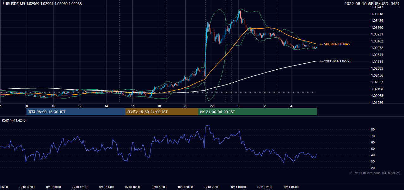The image size is (404, 190).
Task: Select the NY 21:00-06:00 JST session bar
Action: pos(258,112)
